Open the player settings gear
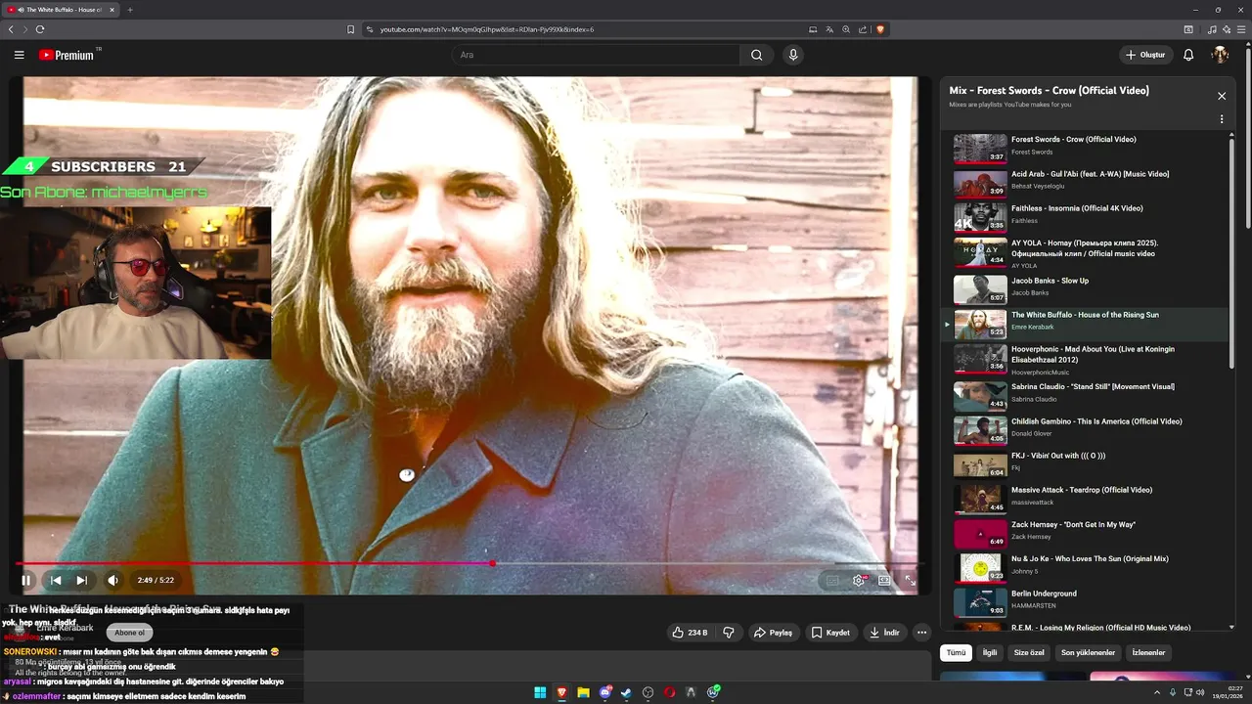 tap(859, 580)
